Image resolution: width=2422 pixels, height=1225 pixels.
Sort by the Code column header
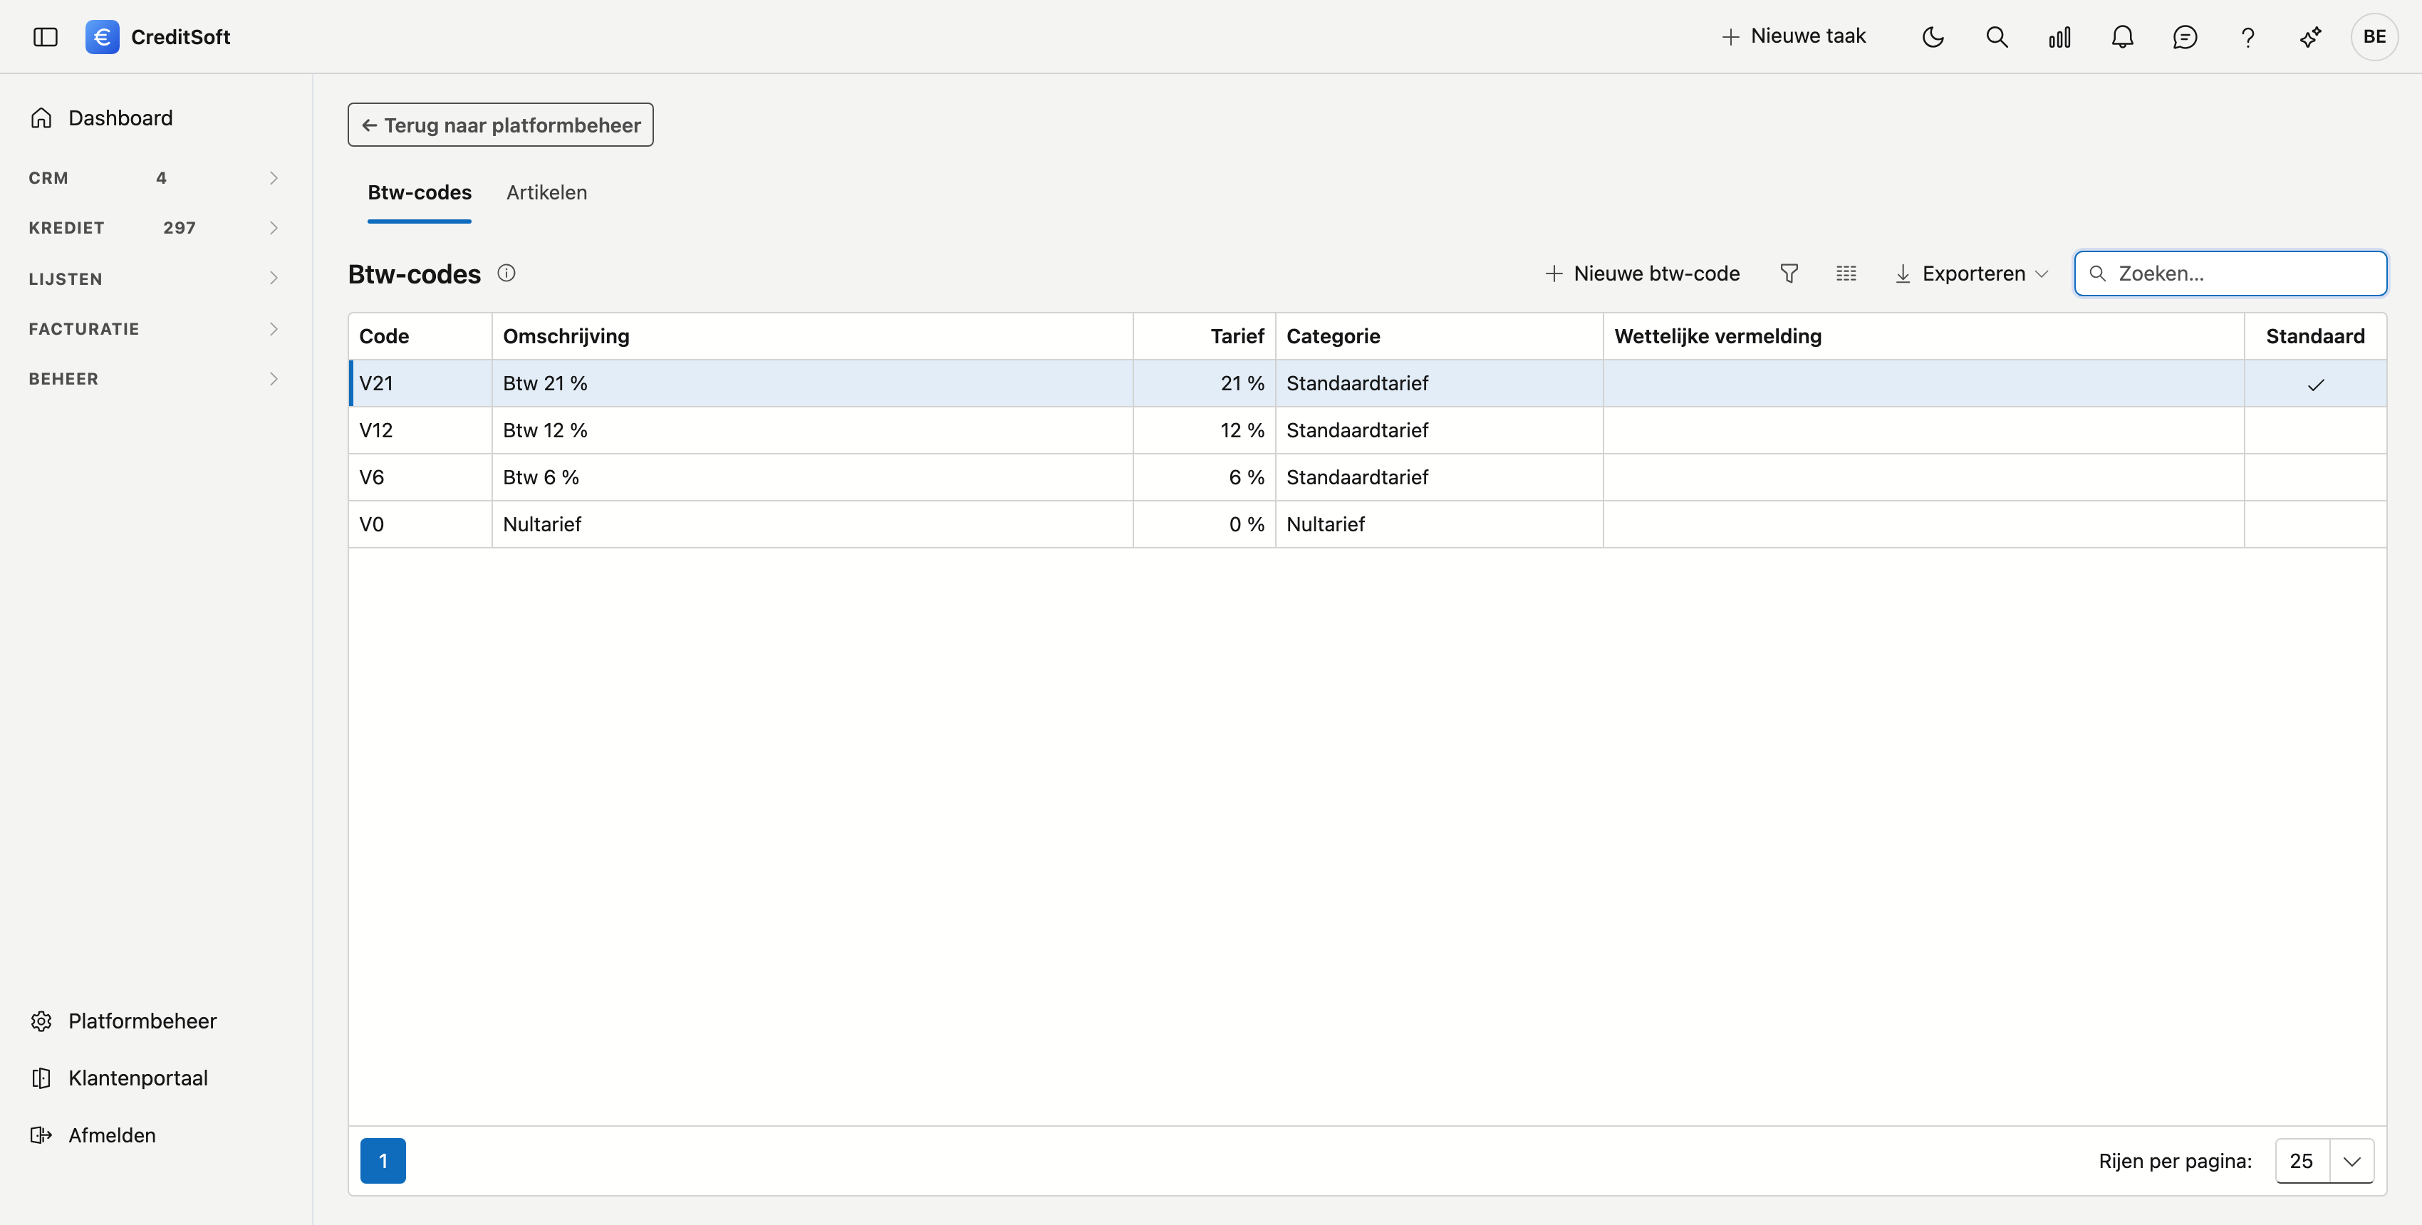pos(420,337)
